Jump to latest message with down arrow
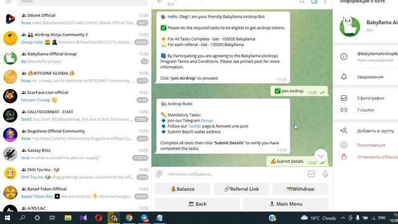The image size is (398, 224). tap(321, 156)
